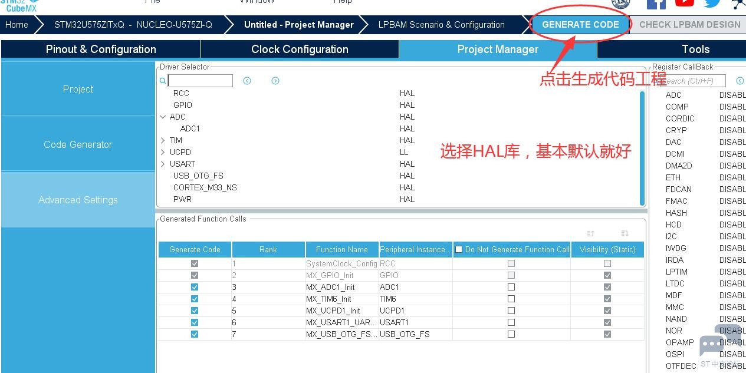Open the Project side section

point(78,89)
